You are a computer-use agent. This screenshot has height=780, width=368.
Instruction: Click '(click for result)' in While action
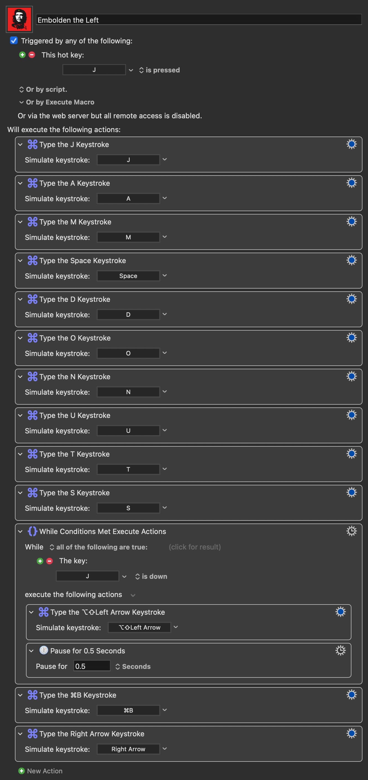(x=194, y=547)
